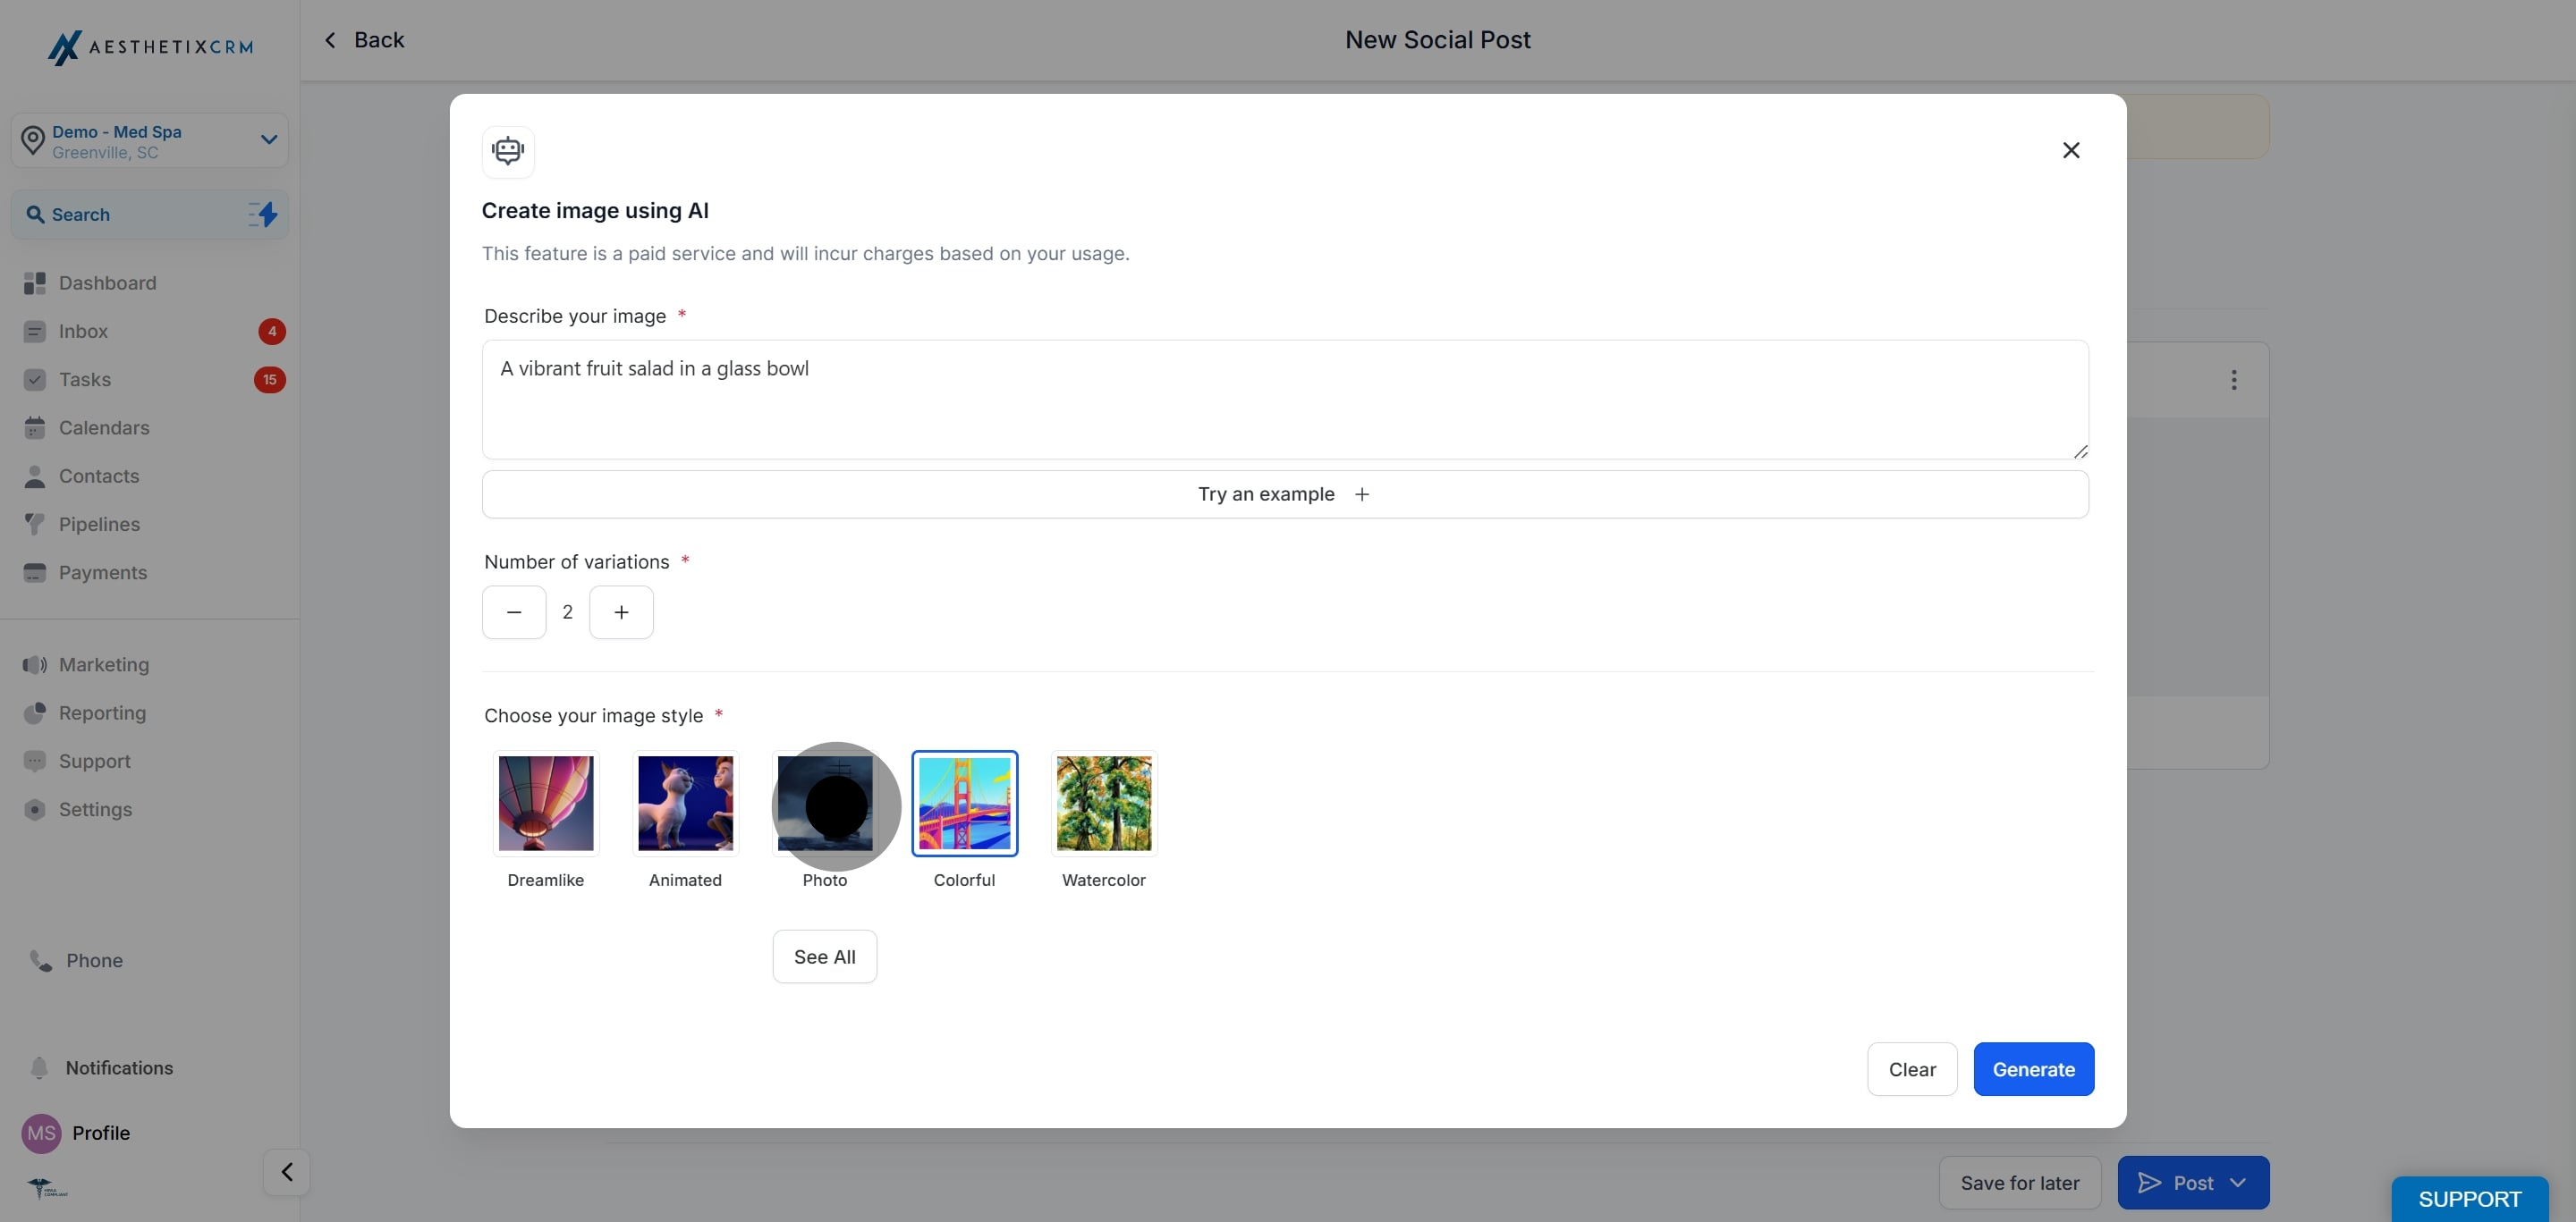Open the Dashboard from the sidebar

(106, 282)
